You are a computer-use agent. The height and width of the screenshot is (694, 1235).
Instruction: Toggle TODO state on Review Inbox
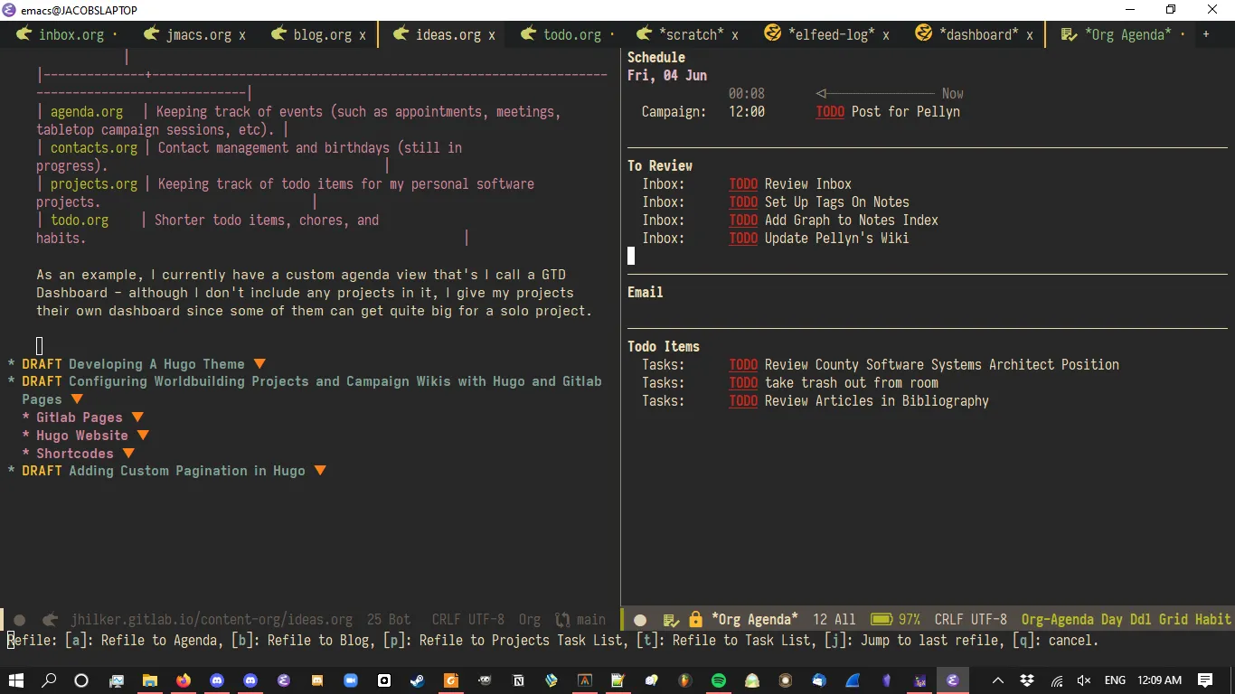click(x=743, y=184)
